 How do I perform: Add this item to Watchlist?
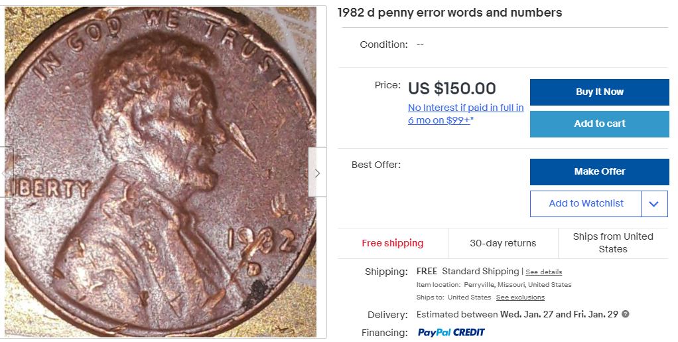click(586, 204)
